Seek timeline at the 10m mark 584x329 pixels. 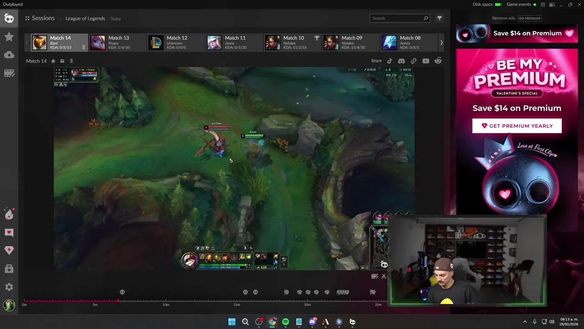166,301
